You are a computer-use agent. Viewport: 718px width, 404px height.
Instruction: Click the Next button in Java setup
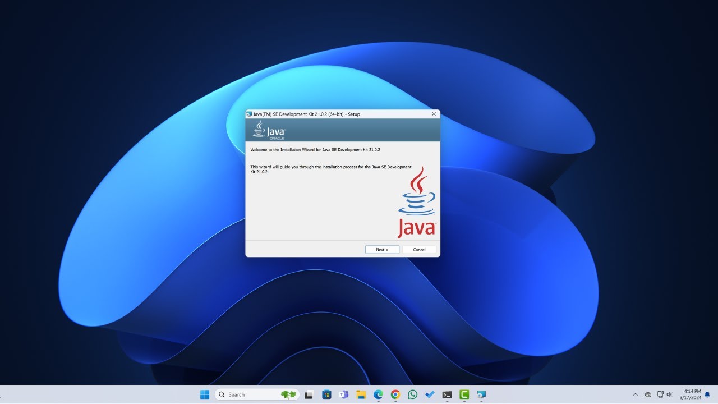382,250
